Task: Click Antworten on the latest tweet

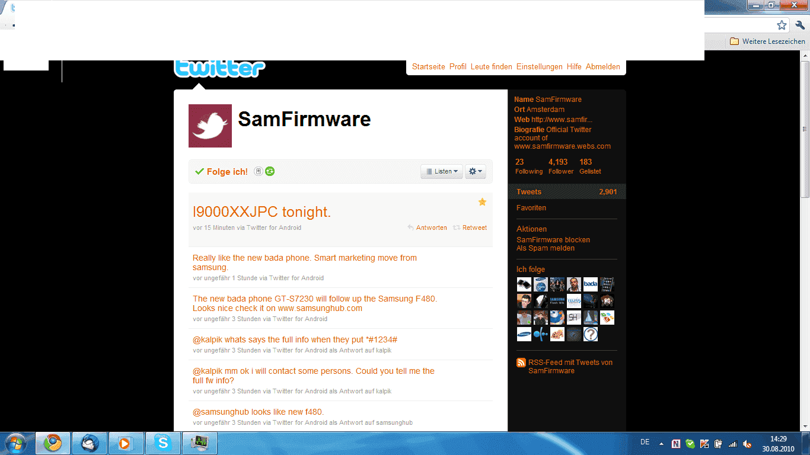Action: point(431,227)
